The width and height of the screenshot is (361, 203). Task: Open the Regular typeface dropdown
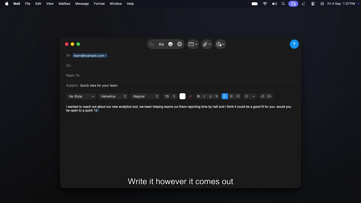[x=145, y=96]
